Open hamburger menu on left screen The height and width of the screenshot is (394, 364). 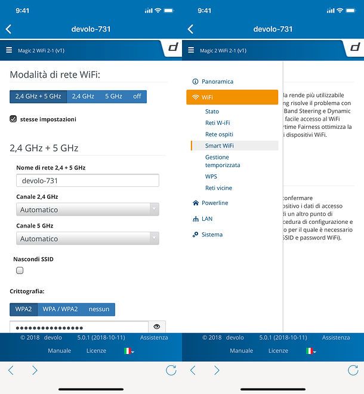click(9, 50)
